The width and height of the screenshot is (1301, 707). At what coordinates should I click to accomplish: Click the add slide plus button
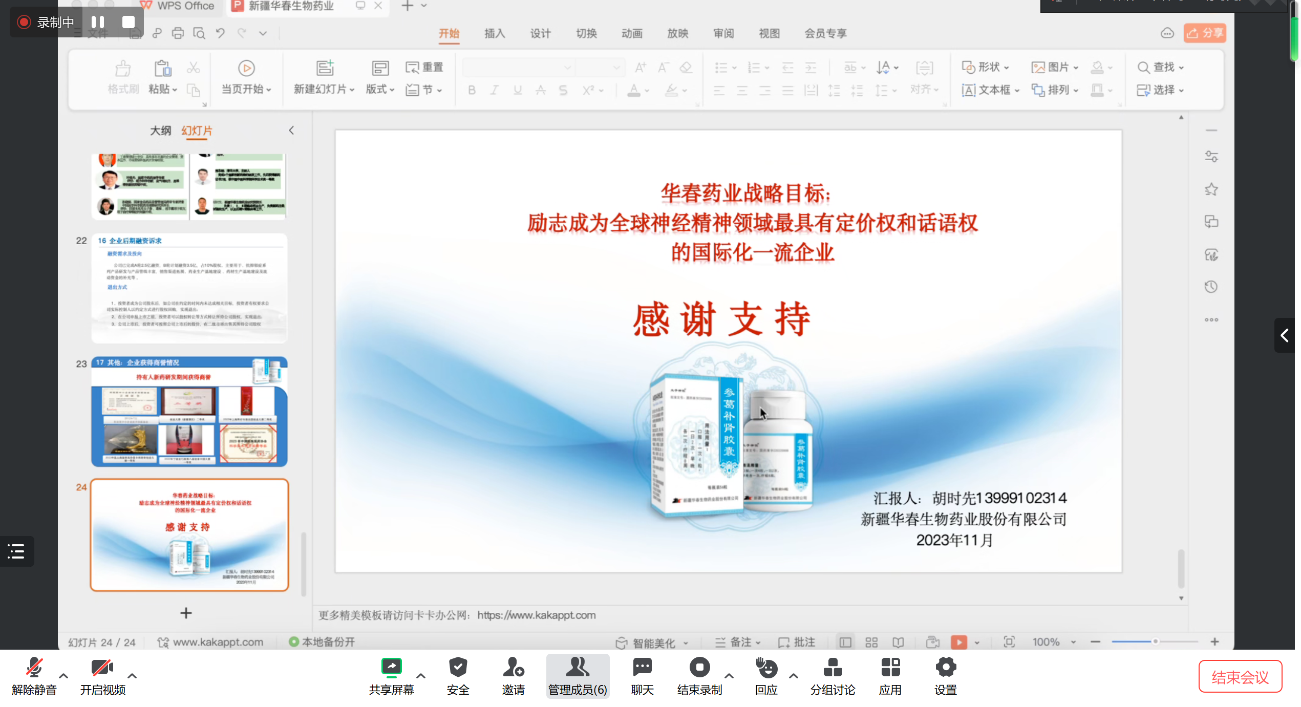pyautogui.click(x=186, y=613)
